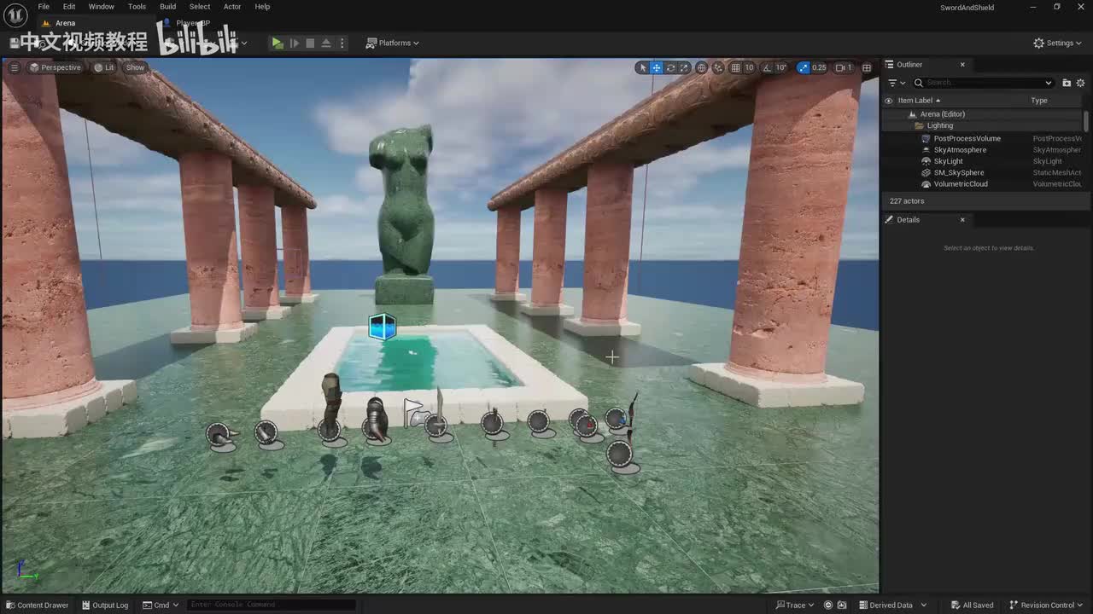Open the File menu
The height and width of the screenshot is (614, 1093).
pyautogui.click(x=44, y=6)
